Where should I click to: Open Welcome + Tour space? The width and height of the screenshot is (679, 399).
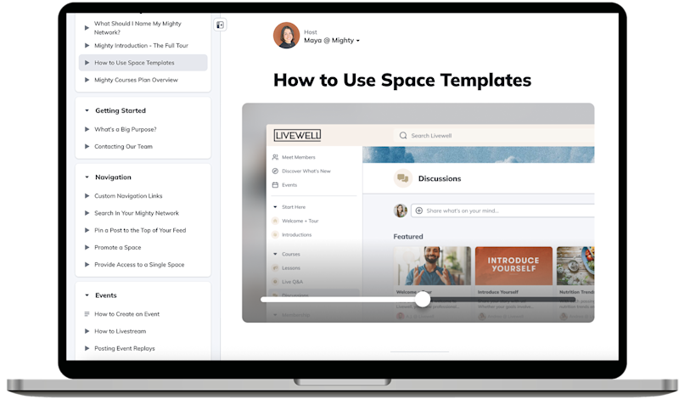point(300,222)
